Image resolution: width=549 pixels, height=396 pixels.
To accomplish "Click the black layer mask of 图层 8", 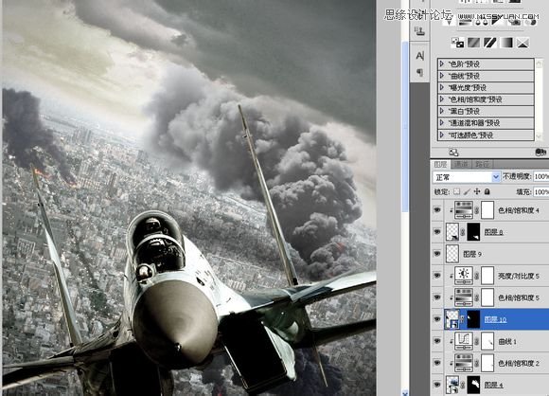I will pyautogui.click(x=473, y=232).
